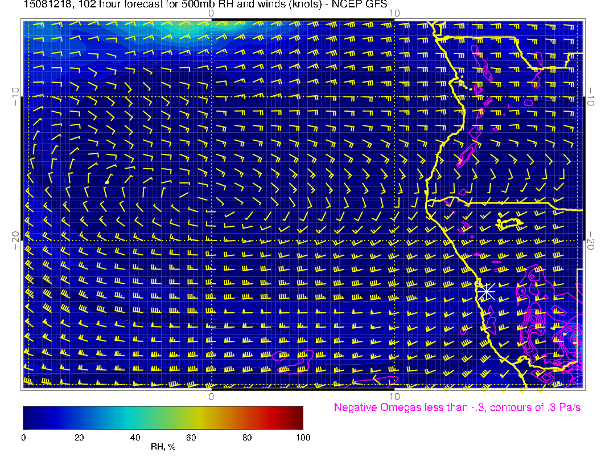Click the bottom longitude label 10
The image size is (601, 465).
[394, 397]
